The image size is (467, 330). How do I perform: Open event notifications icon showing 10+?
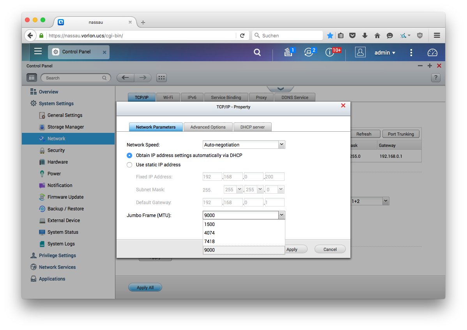tap(330, 52)
